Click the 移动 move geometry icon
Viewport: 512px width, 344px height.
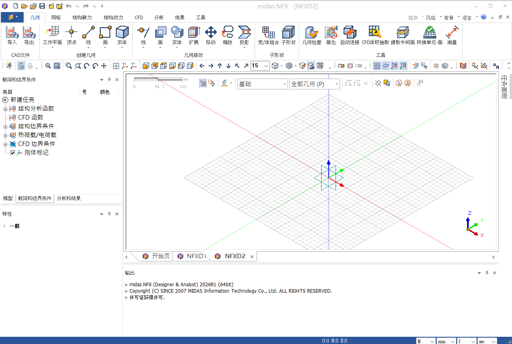210,32
